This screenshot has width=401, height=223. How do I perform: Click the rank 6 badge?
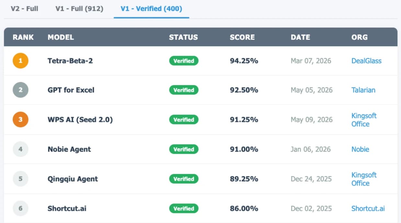[x=20, y=208]
